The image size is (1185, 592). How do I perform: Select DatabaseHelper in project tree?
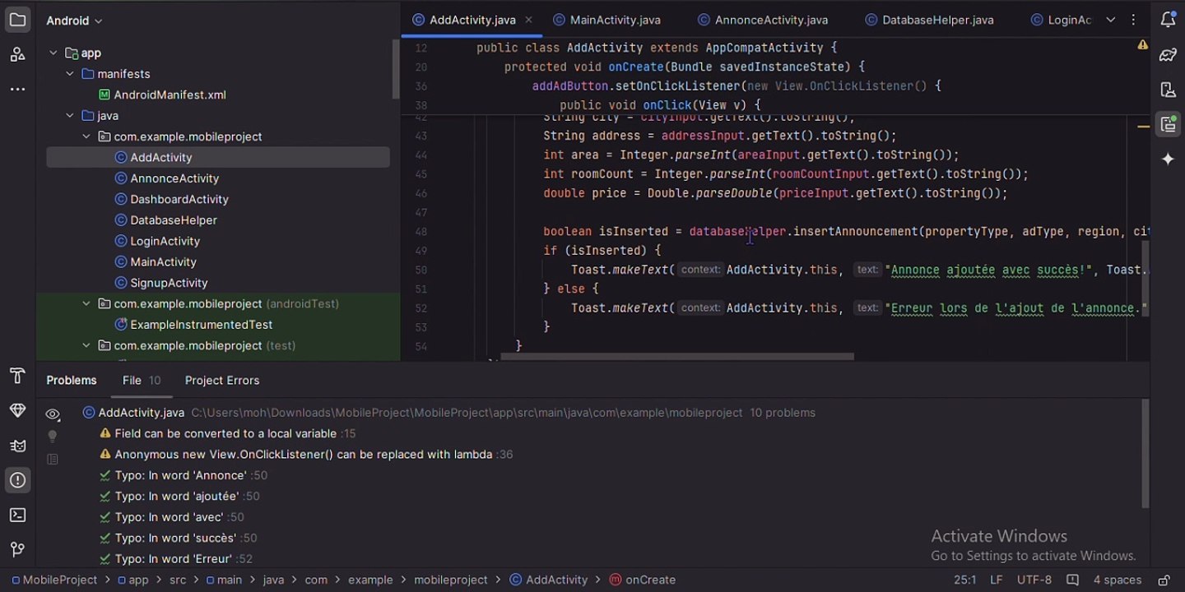(x=165, y=220)
